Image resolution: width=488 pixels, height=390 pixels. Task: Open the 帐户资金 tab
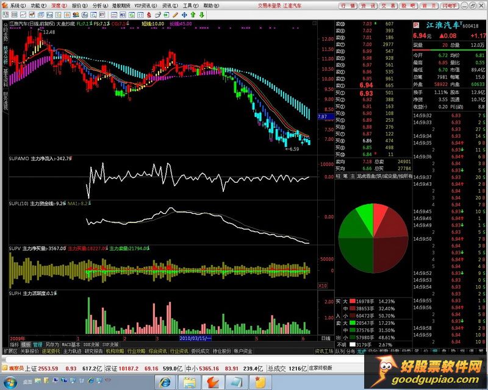point(243,351)
